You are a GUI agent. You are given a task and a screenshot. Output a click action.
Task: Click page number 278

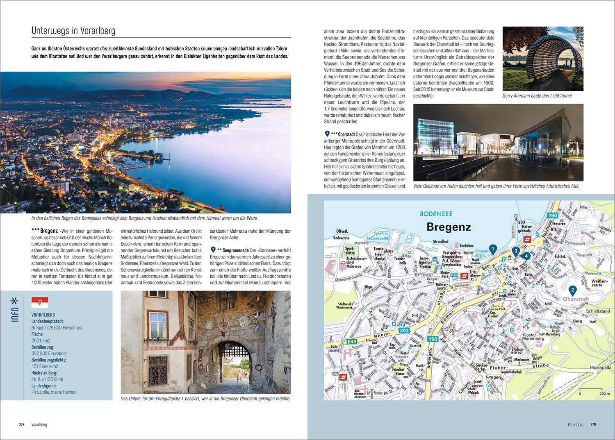[x=22, y=424]
